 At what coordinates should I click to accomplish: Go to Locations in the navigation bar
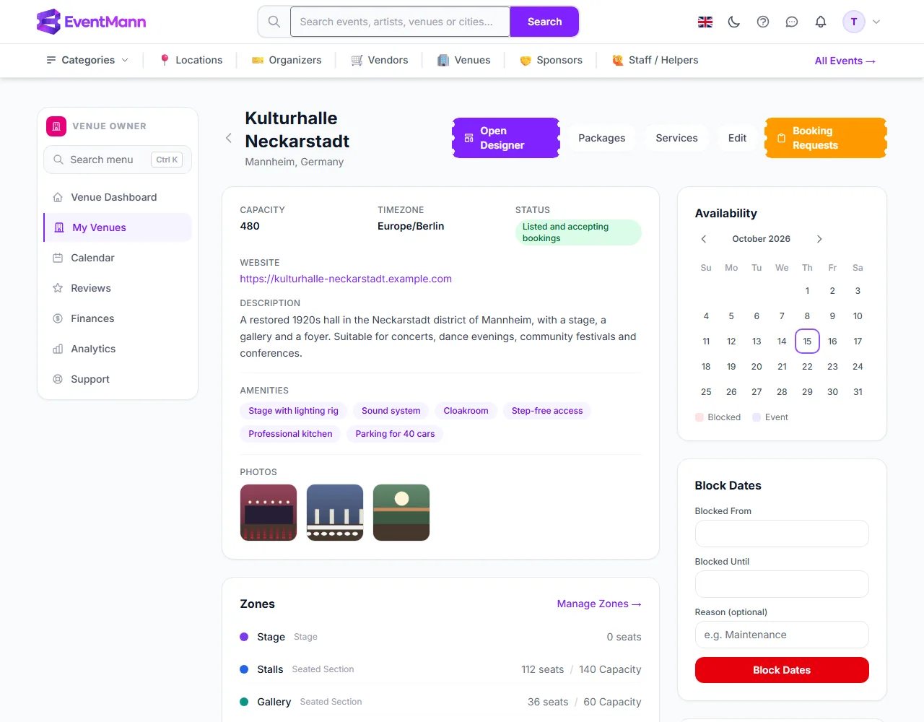coord(191,60)
